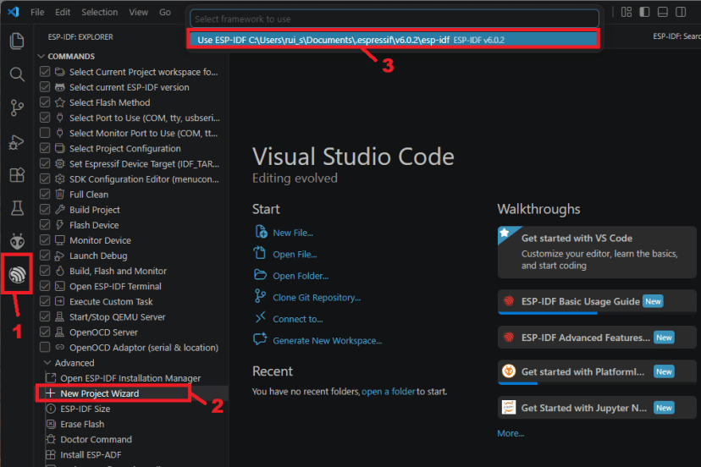Enable checkbox for OpenOCD Adaptor (serial & location)
Screen dimensions: 701x467
[x=45, y=347]
